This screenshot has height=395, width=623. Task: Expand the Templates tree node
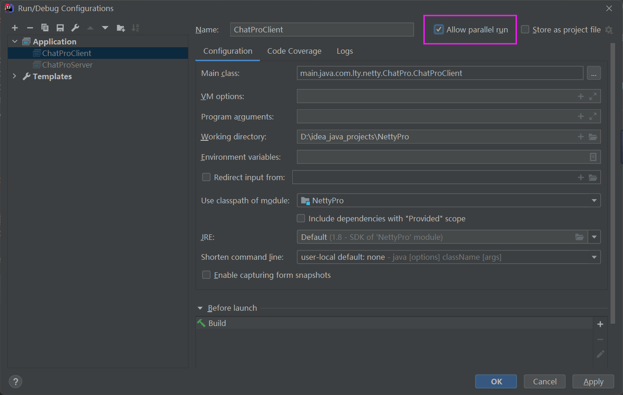click(14, 76)
